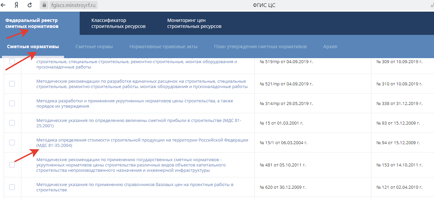Click cell № 314/пр от 29.05.2019 г.

[286, 103]
